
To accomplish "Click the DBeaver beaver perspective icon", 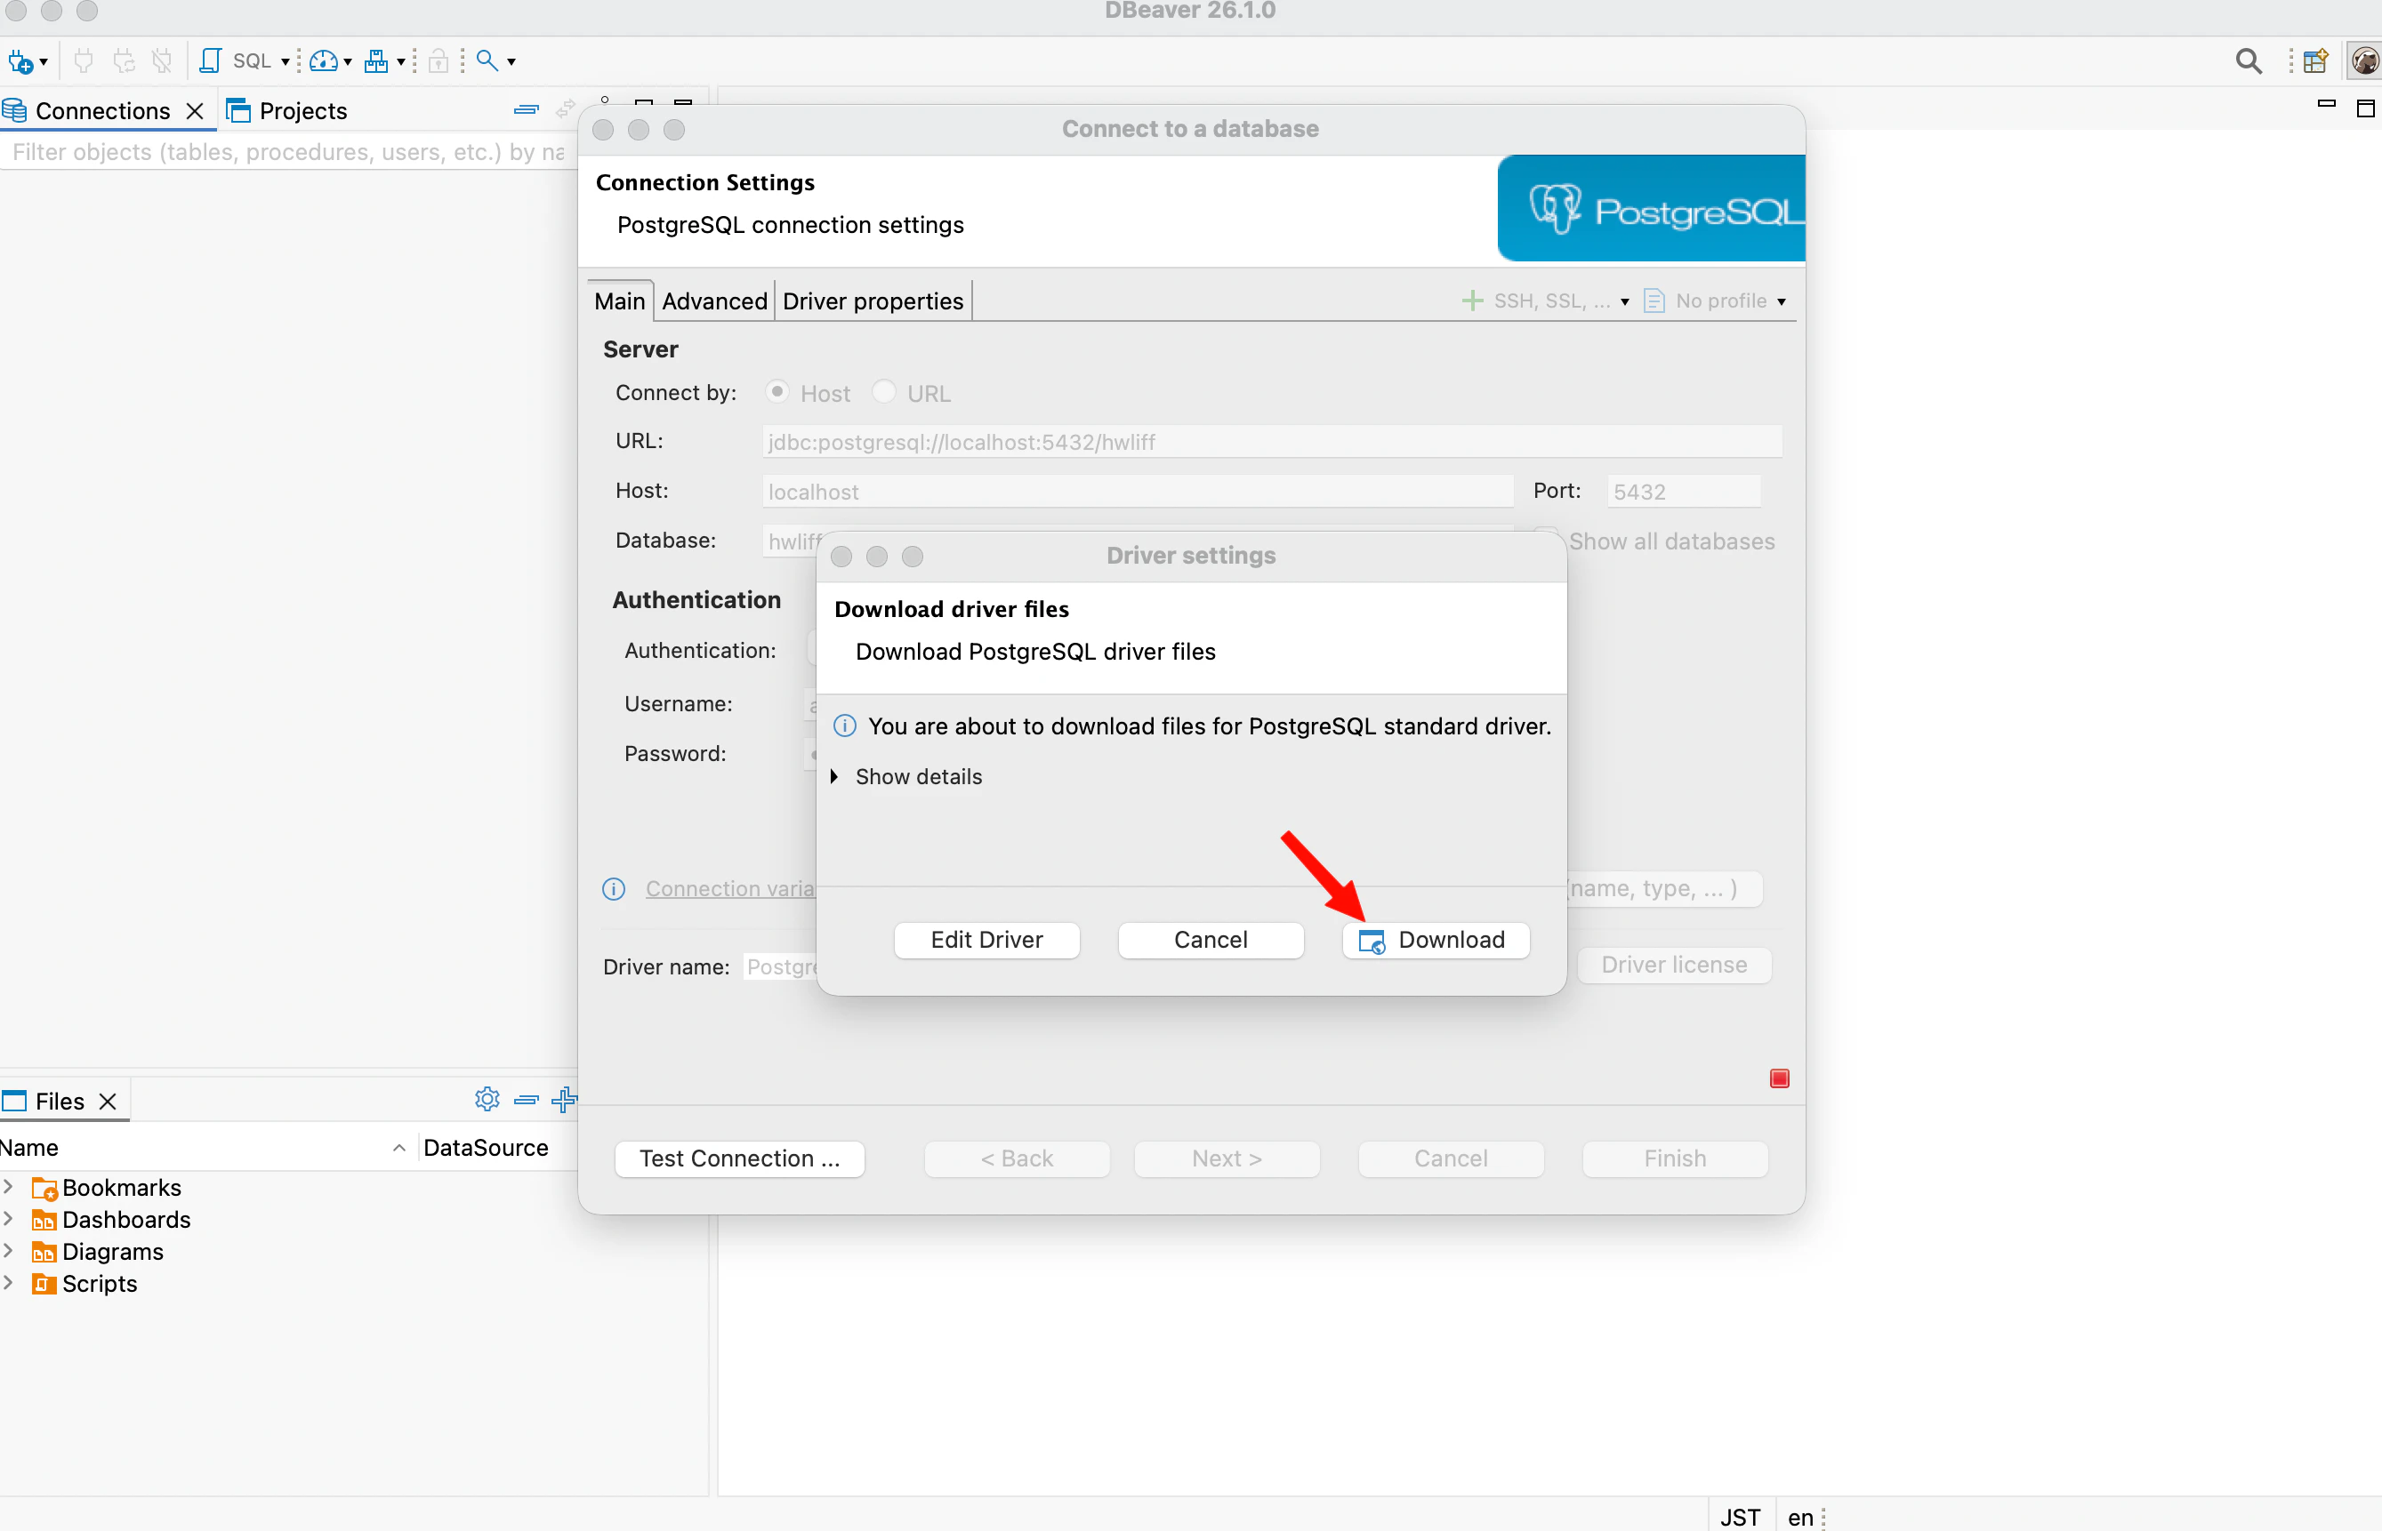I will click(2364, 61).
